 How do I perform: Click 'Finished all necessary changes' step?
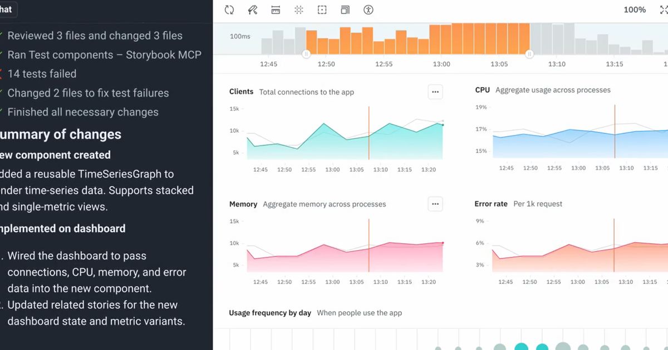83,112
